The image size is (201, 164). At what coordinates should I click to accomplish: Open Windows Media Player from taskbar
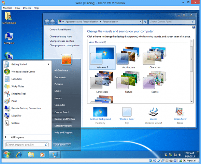point(42,155)
